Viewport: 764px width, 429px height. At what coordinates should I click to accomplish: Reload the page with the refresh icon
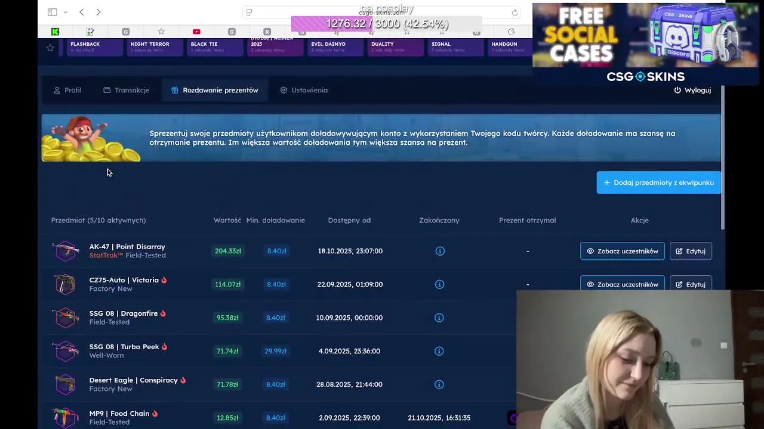515,13
